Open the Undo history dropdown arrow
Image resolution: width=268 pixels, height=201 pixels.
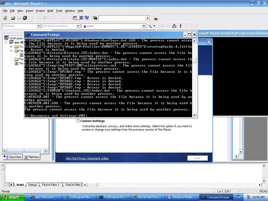pyautogui.click(x=58, y=18)
